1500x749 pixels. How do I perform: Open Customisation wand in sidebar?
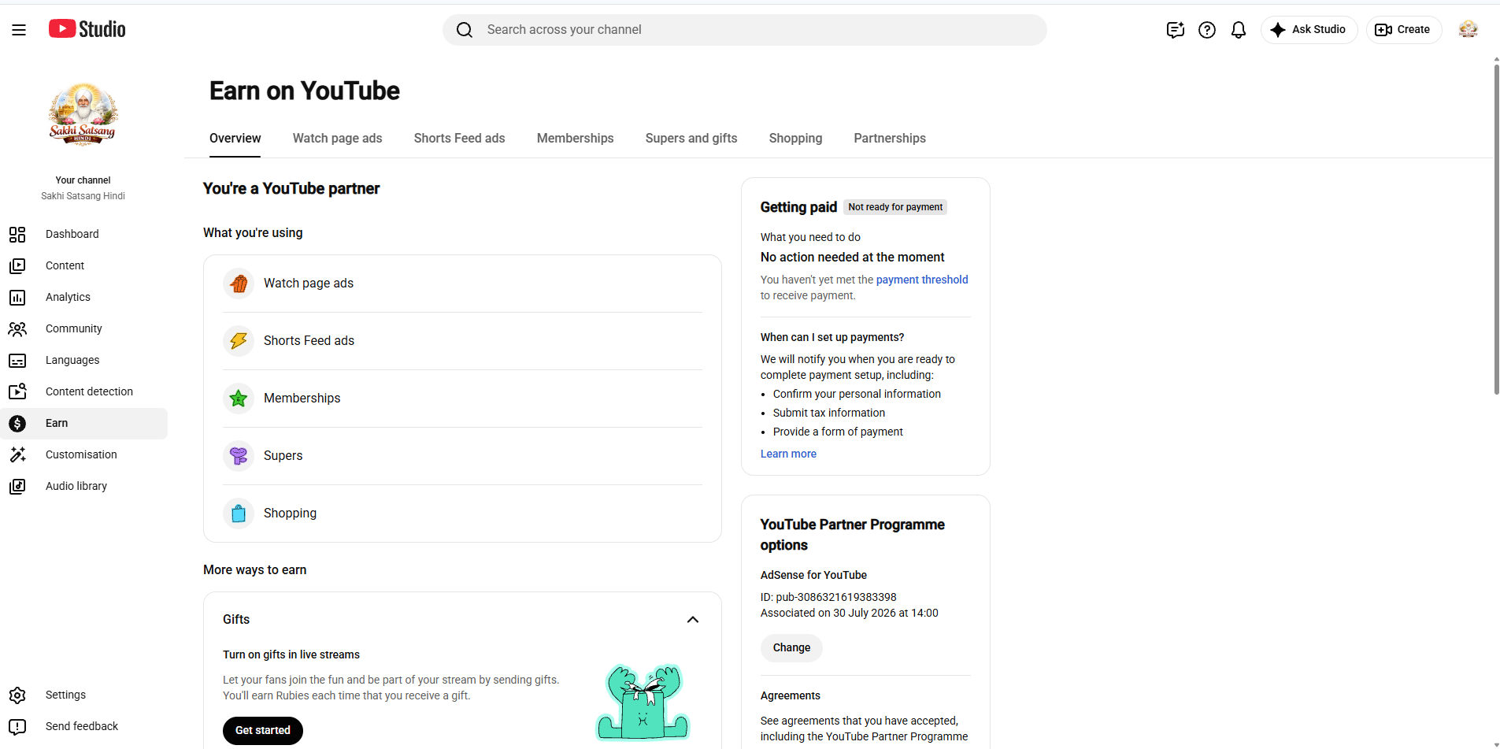coord(17,455)
